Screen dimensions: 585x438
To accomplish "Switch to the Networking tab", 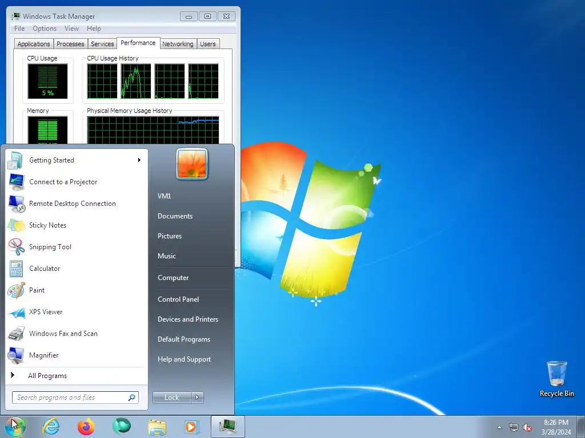I will 178,44.
